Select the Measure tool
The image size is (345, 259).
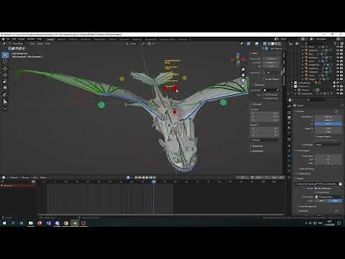(5, 101)
